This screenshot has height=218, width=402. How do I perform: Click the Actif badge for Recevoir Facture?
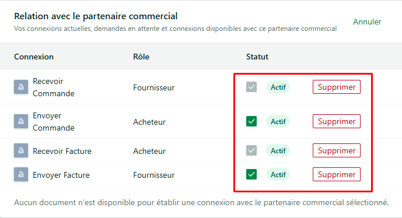pos(278,150)
